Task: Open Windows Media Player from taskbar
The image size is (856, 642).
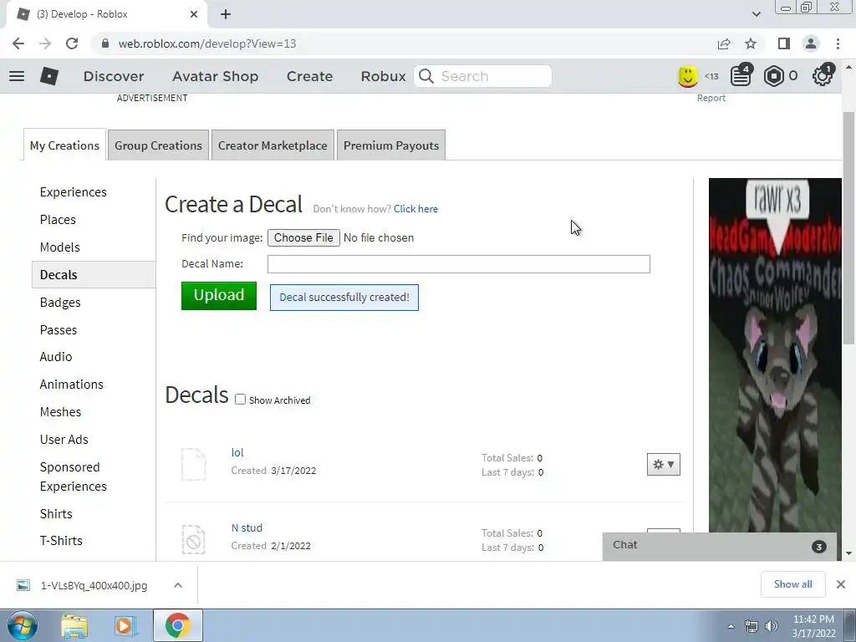Action: coord(125,625)
